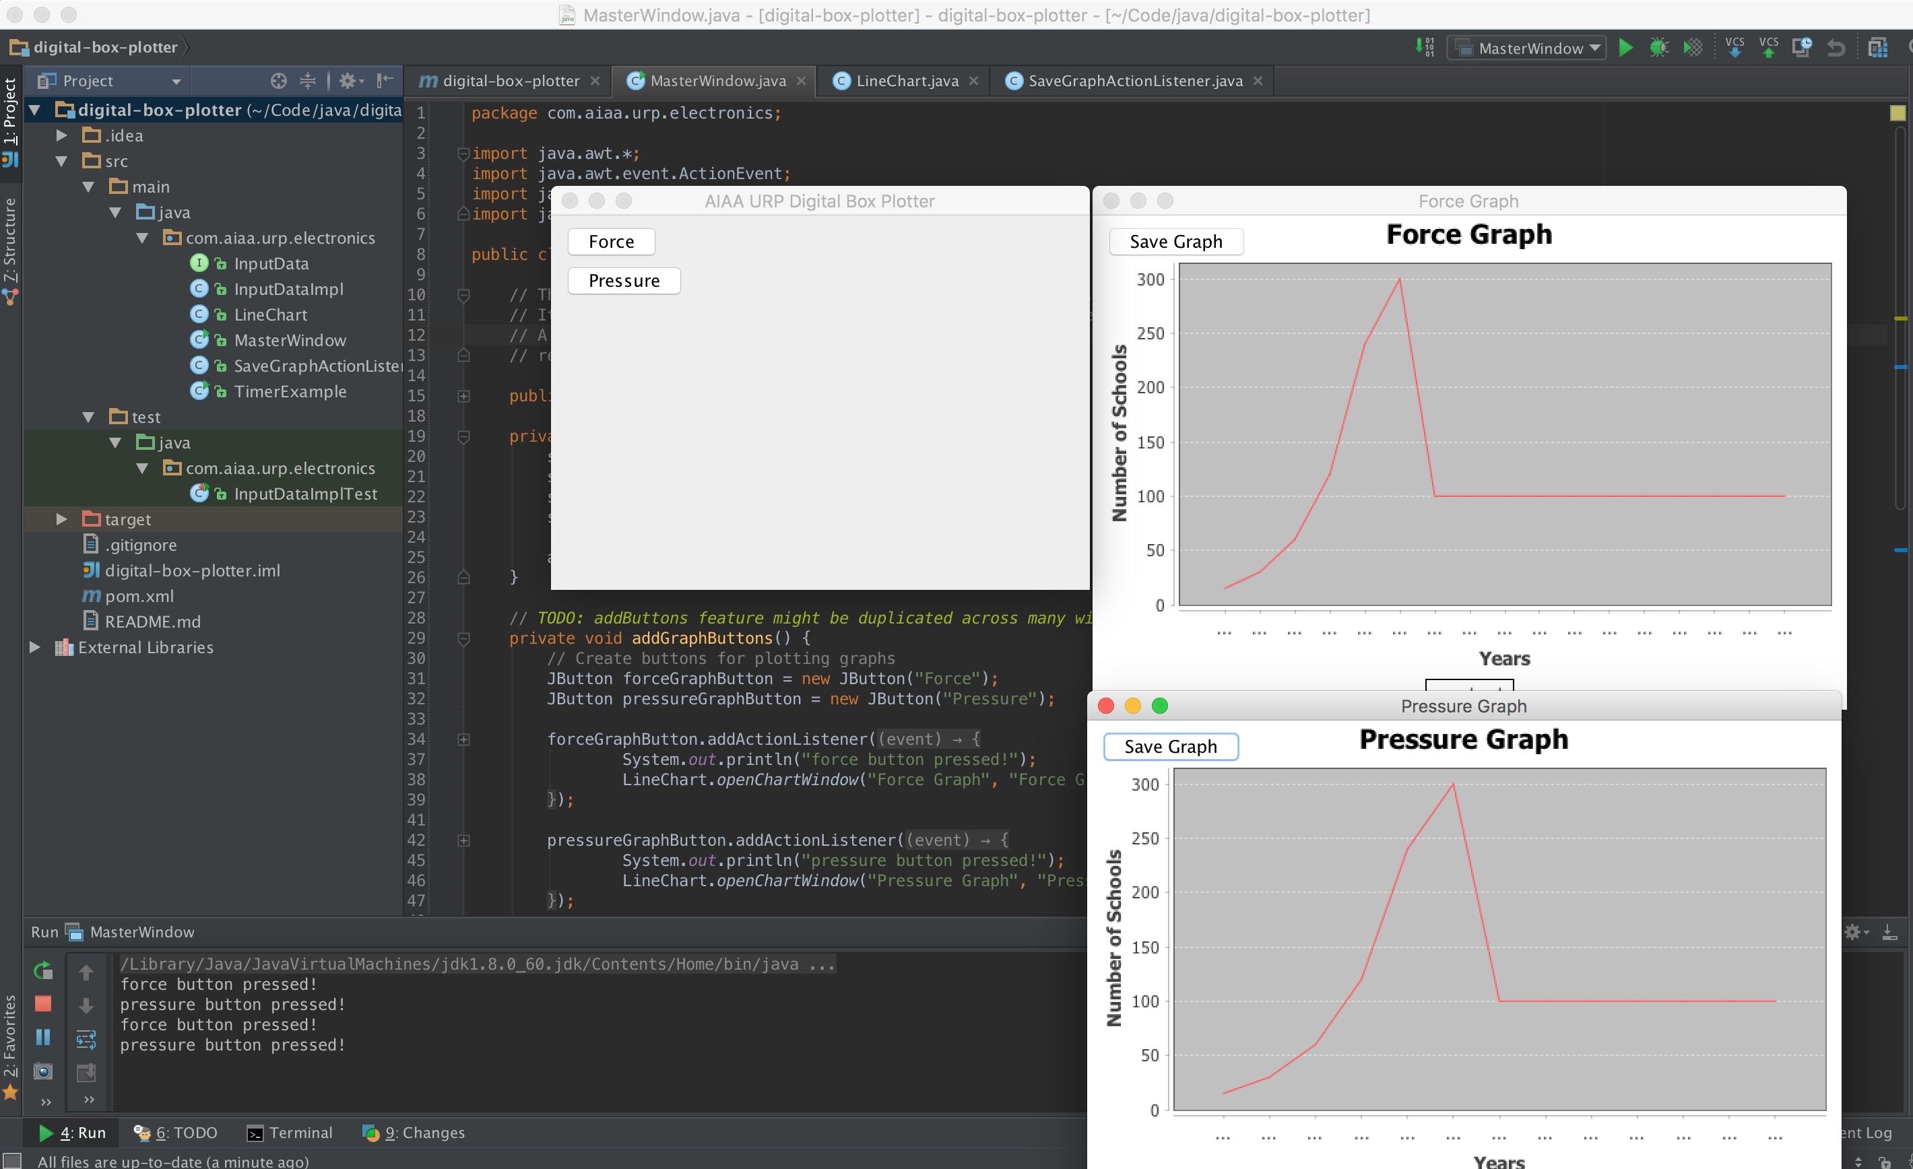Expand the .idea folder

click(61, 136)
